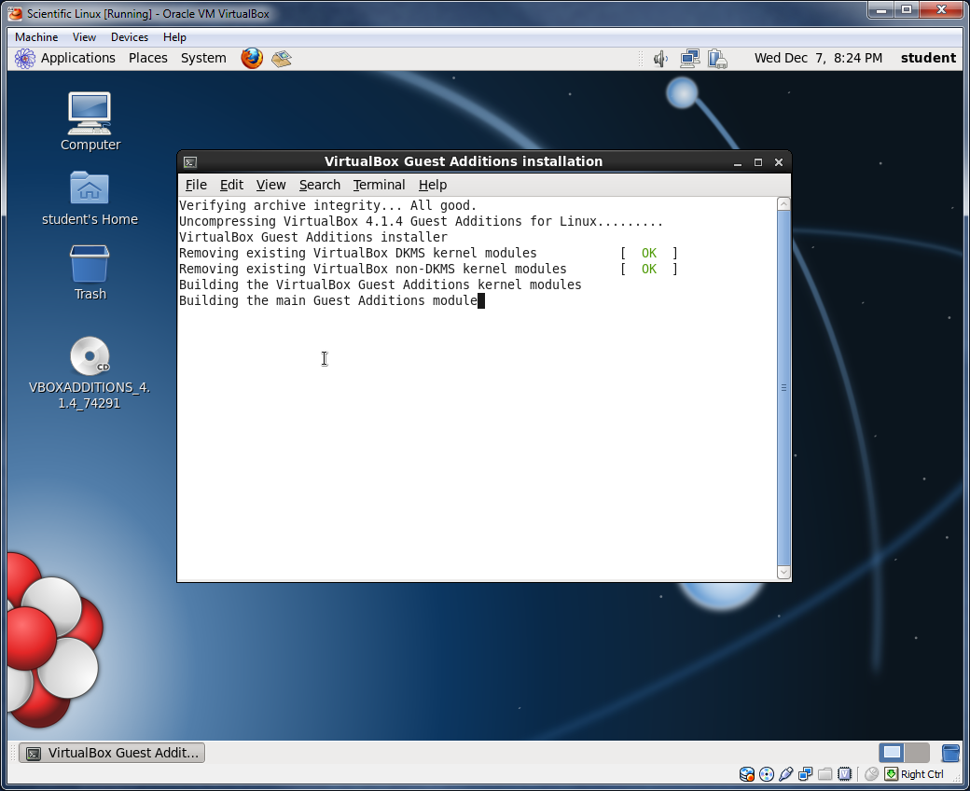Close the Guest Additions terminal window

pyautogui.click(x=779, y=162)
